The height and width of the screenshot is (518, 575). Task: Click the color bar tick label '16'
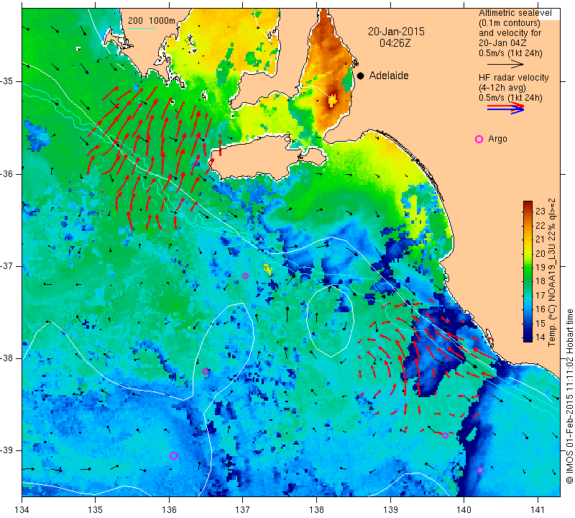pyautogui.click(x=540, y=309)
